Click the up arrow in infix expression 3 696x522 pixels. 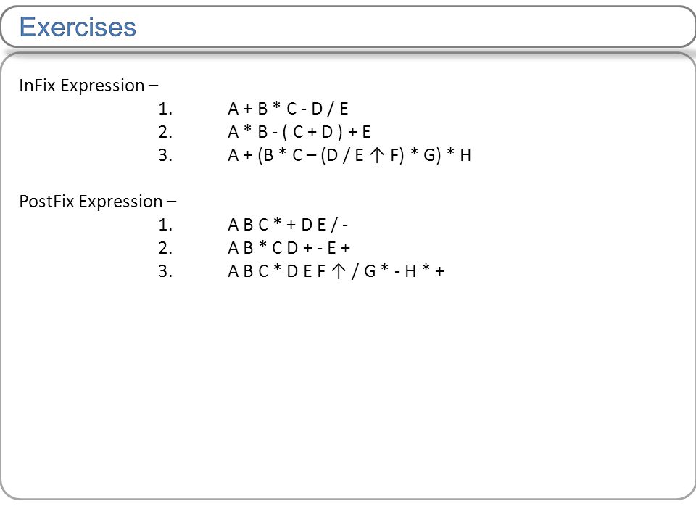[x=377, y=155]
